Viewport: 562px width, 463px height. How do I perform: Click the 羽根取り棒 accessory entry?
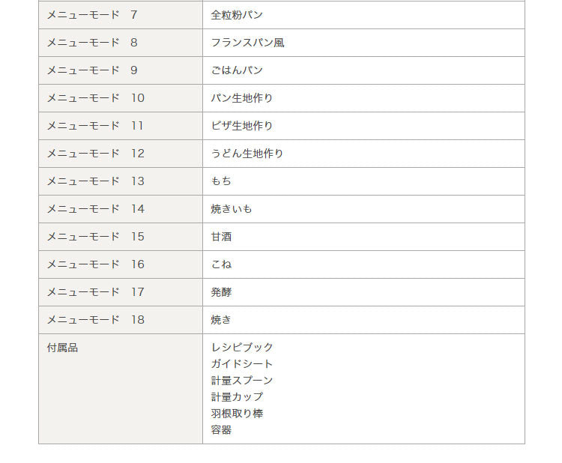click(x=237, y=414)
